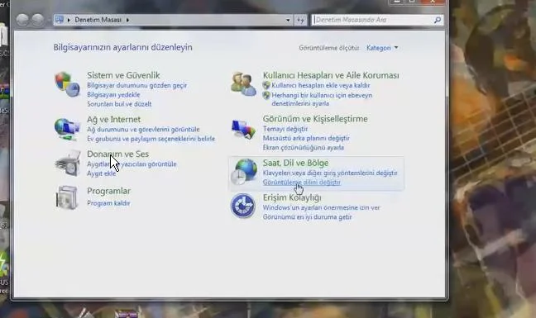This screenshot has height=318, width=536.
Task: Click Ekran çözünürlüğünü ayarla link
Action: point(304,147)
